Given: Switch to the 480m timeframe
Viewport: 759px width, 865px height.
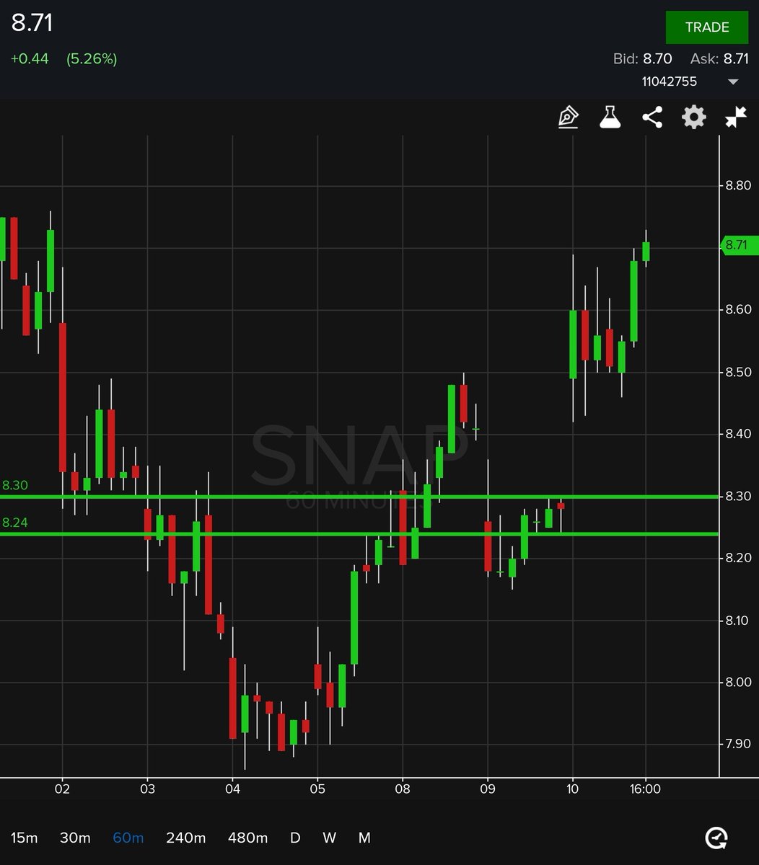Looking at the screenshot, I should tap(247, 838).
